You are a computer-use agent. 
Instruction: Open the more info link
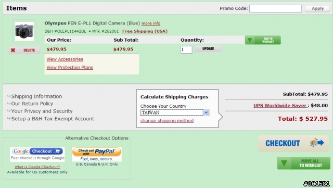point(151,23)
